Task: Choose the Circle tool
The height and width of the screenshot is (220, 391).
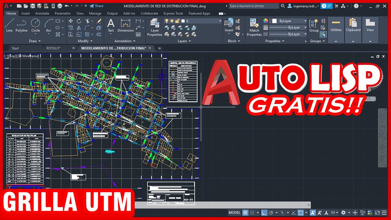Action: [x=35, y=25]
